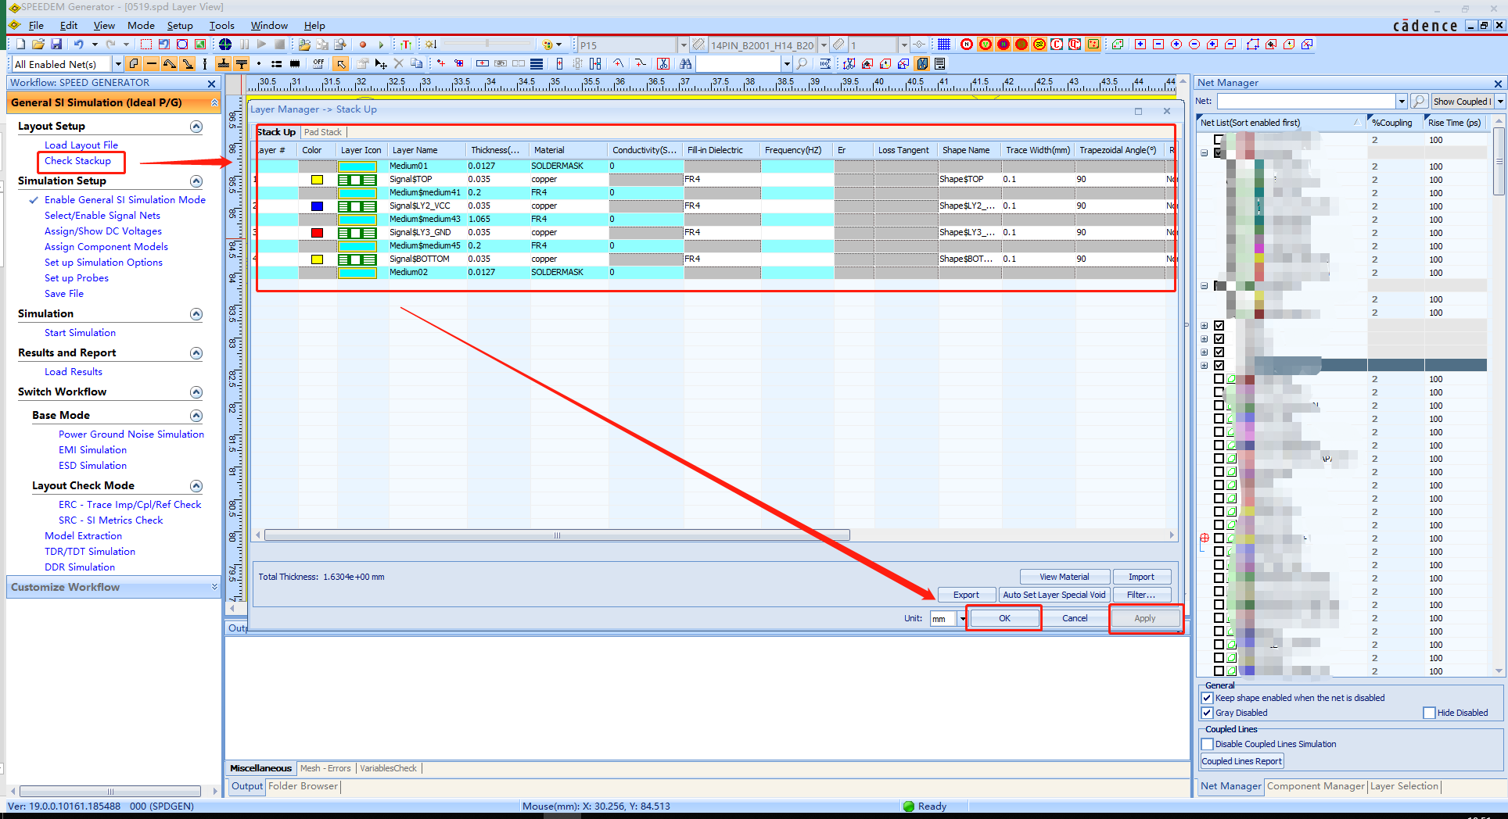Click the View Material button
Image resolution: width=1508 pixels, height=819 pixels.
pyautogui.click(x=1064, y=577)
